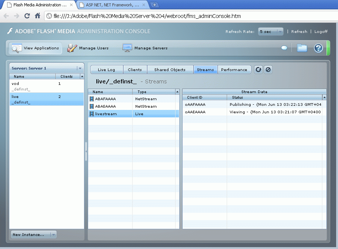
Task: Open the folder icon in the toolbar
Action: [x=302, y=48]
